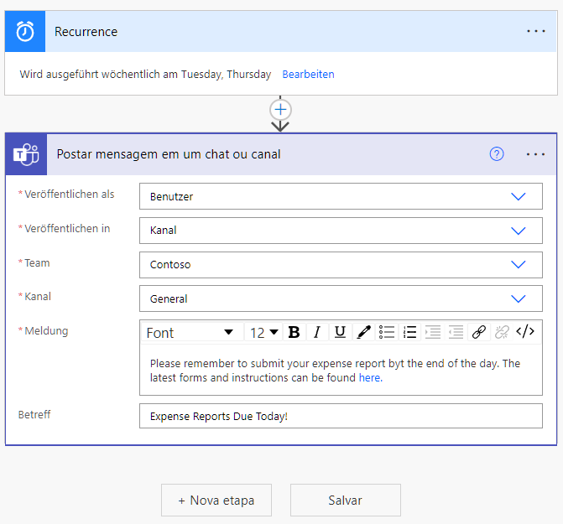The width and height of the screenshot is (563, 524).
Task: Click the Meldung field label
Action: (x=46, y=330)
